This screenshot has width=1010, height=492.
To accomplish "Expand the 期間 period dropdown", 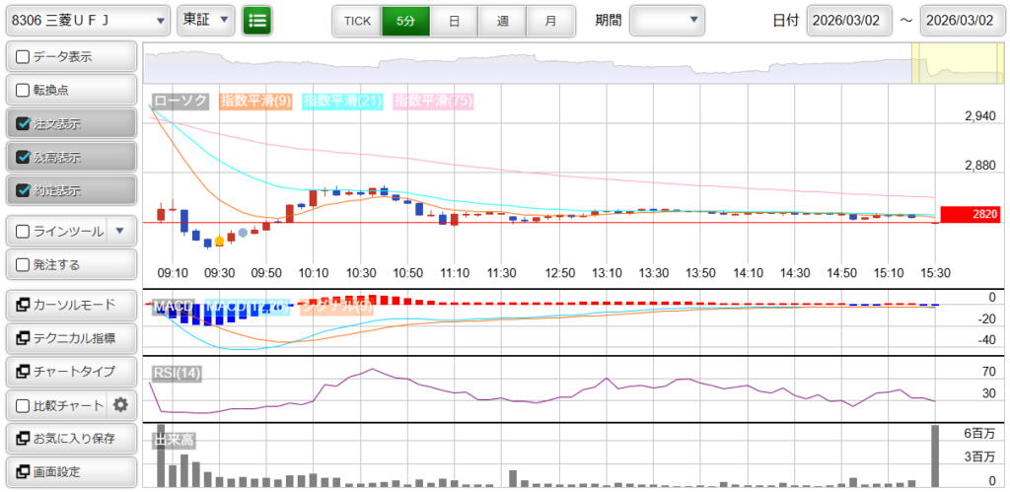I will pos(667,20).
